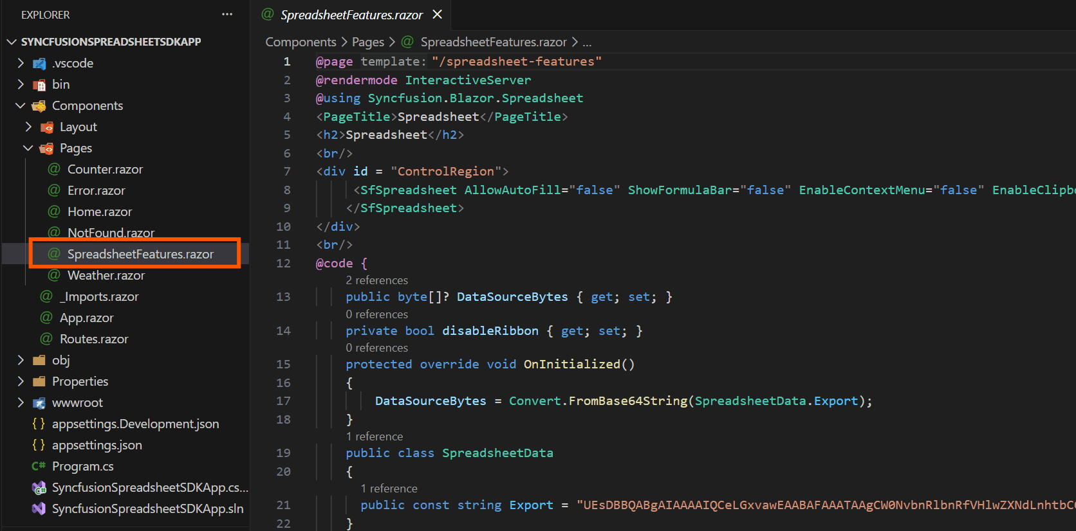This screenshot has width=1076, height=531.
Task: Collapse the Components folder chevron
Action: [x=21, y=105]
